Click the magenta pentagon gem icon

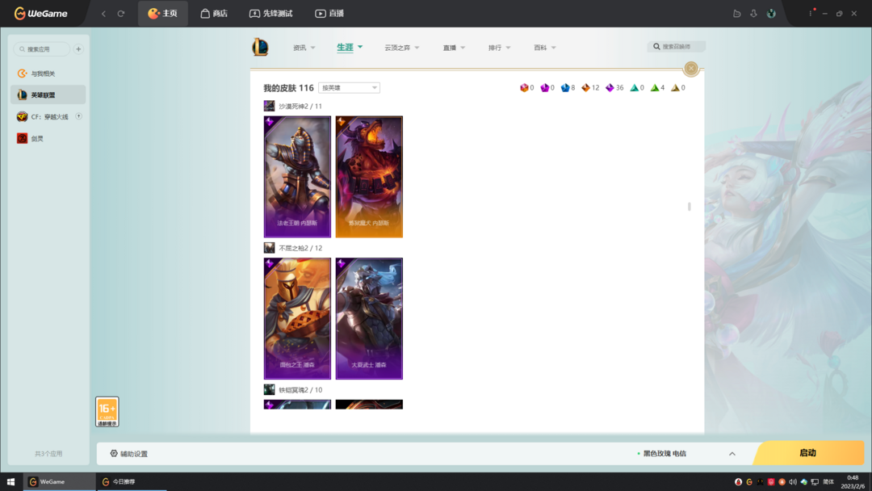click(544, 88)
